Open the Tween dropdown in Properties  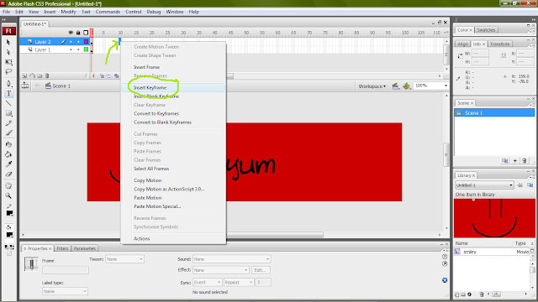tap(124, 259)
